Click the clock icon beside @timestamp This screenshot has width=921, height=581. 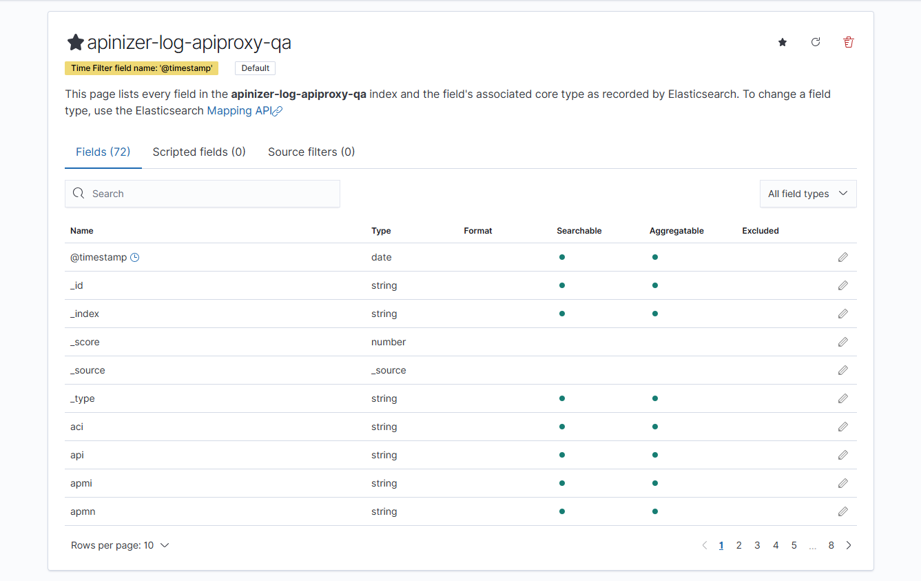[134, 257]
